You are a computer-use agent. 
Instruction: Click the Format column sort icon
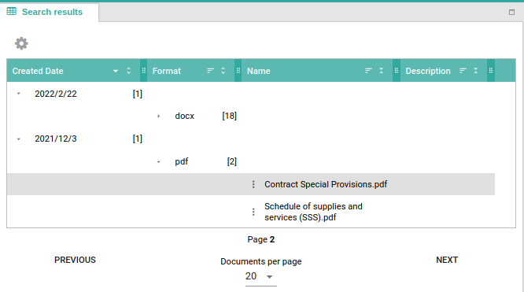click(x=210, y=71)
